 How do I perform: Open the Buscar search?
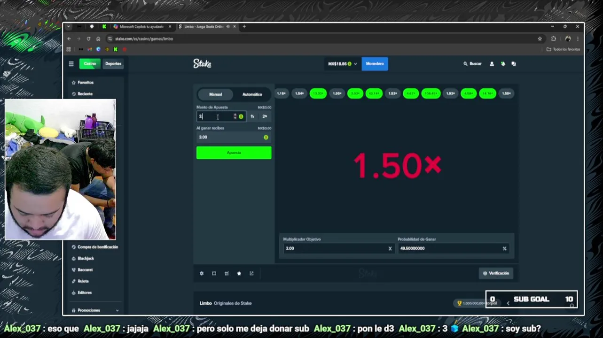pos(472,64)
